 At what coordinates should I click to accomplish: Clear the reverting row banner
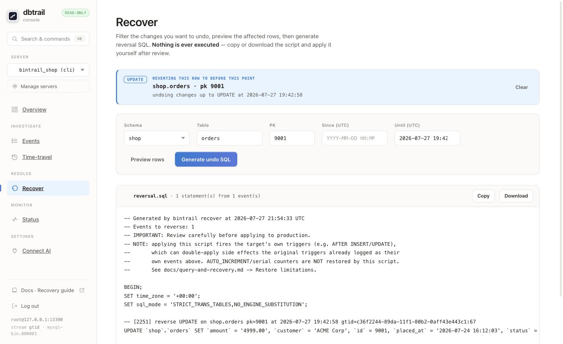522,87
